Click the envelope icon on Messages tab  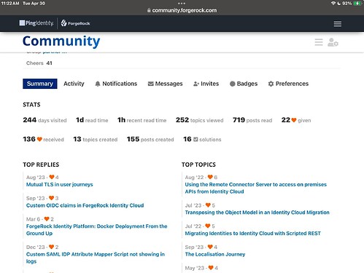pyautogui.click(x=151, y=84)
